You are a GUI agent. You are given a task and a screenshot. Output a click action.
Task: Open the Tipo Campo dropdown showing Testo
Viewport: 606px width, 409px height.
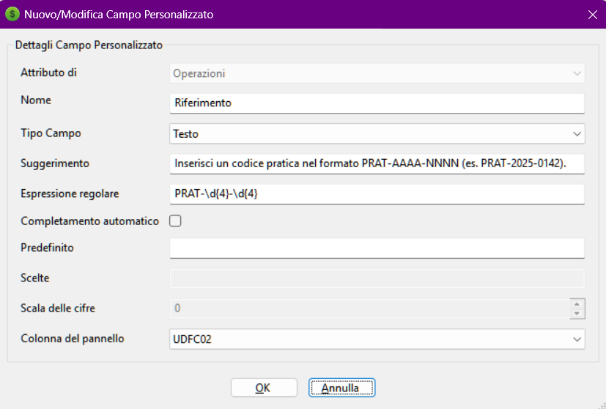[x=377, y=134]
